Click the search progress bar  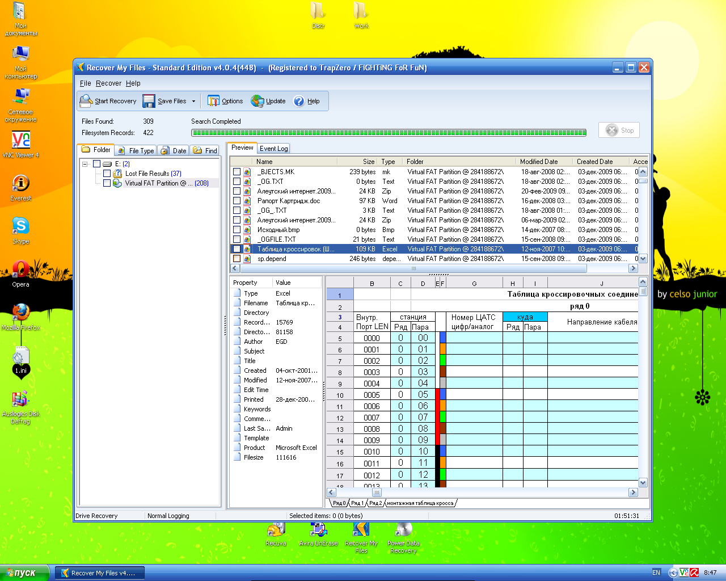(389, 133)
